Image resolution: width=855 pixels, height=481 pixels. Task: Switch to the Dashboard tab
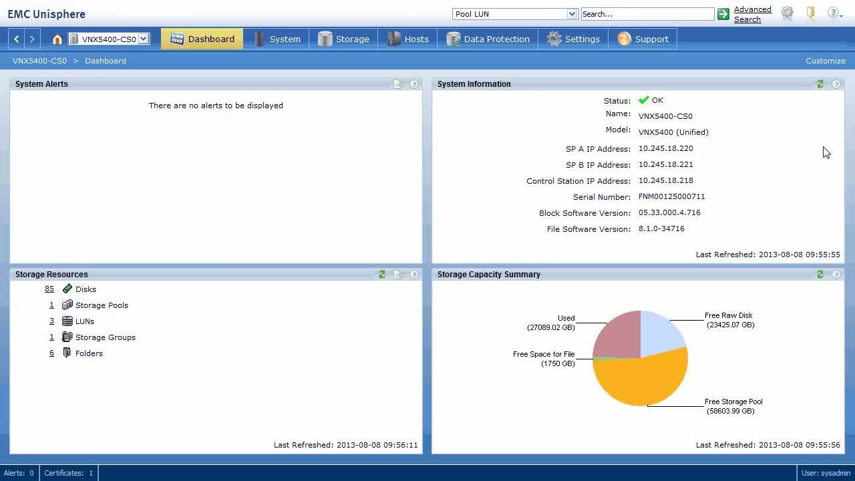click(x=202, y=39)
